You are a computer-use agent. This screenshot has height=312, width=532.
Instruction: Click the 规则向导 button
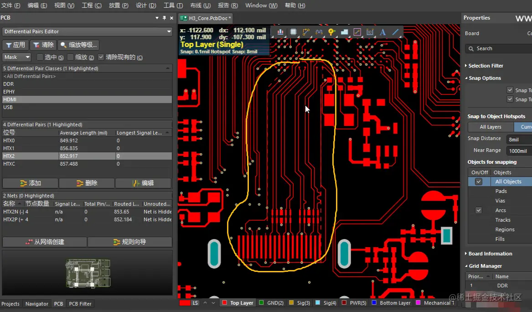coord(129,242)
